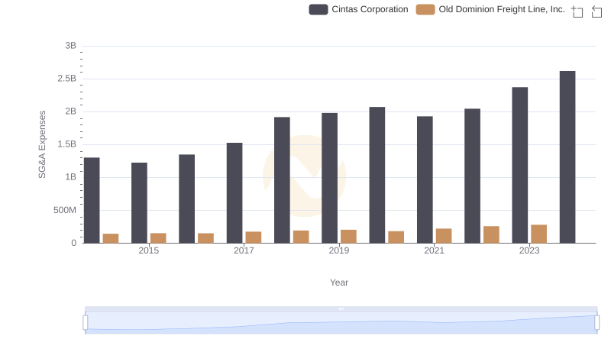The image size is (611, 352).
Task: Click the SG&A Expenses axis title
Action: (x=42, y=144)
